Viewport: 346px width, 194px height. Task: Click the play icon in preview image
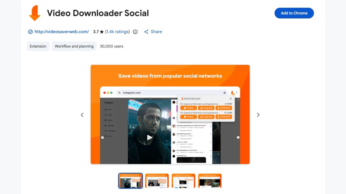(x=149, y=137)
